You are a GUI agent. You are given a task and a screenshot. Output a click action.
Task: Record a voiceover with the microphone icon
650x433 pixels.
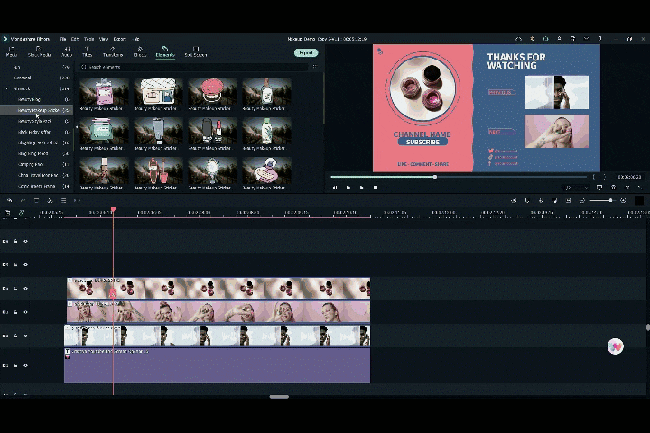[541, 200]
